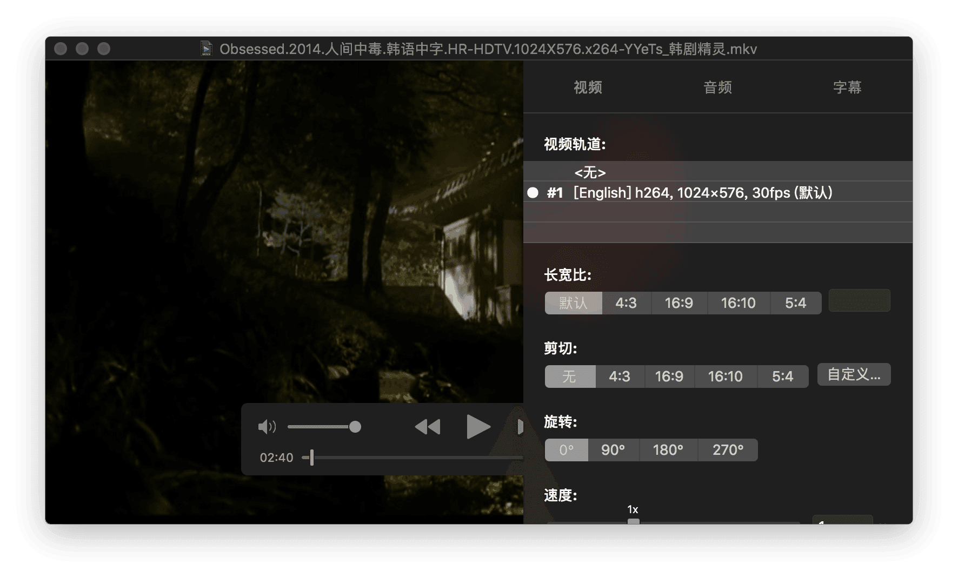Switch to the 音频 tab
Screen dimensions: 958x578
tap(717, 88)
